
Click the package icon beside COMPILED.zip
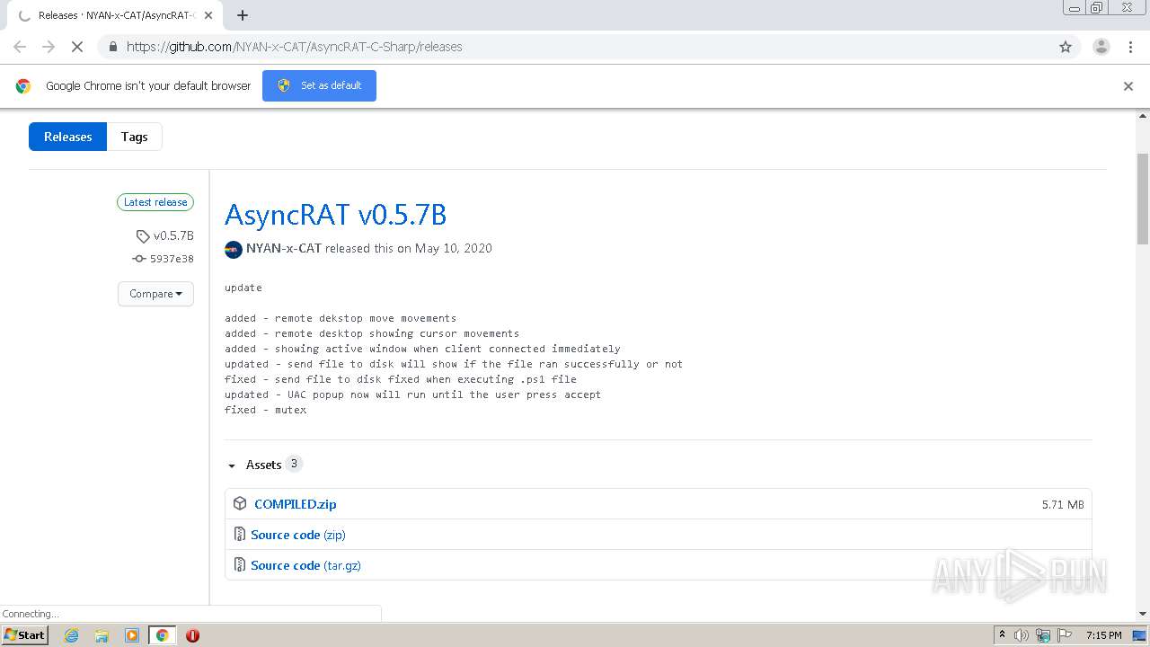point(240,503)
